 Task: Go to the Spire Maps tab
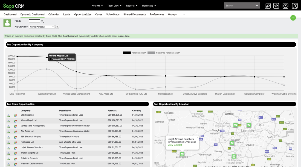113,14
